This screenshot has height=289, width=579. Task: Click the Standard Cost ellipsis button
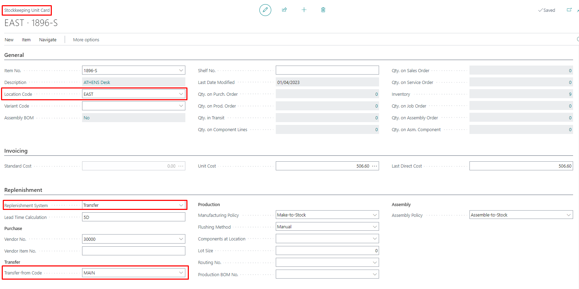(x=181, y=166)
